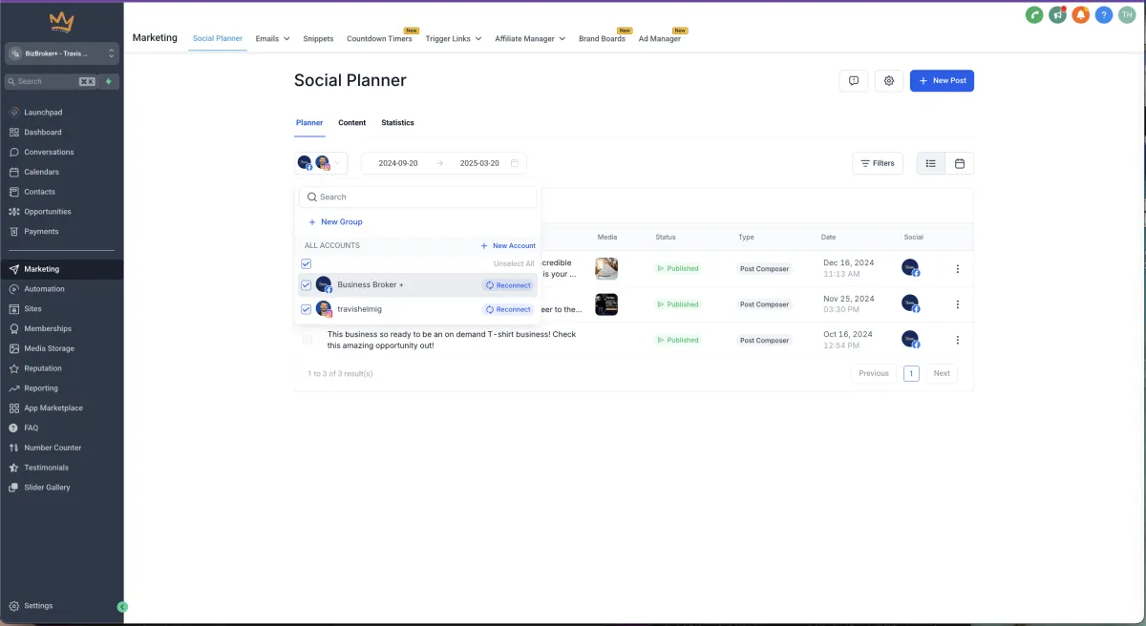Screen dimensions: 1146x626
Task: Reconnect the travishelmig account
Action: pyautogui.click(x=508, y=309)
